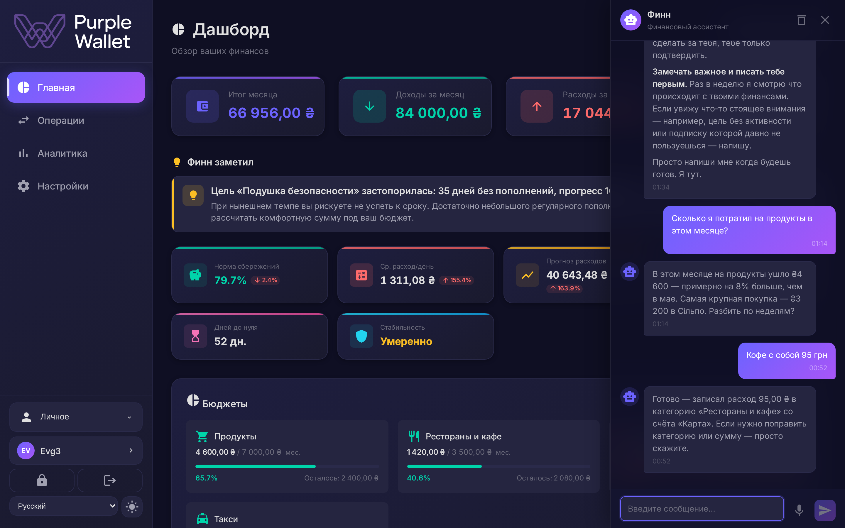Open the Подушка безопасности goal alert
Screen dimensions: 845x528
tap(391, 204)
